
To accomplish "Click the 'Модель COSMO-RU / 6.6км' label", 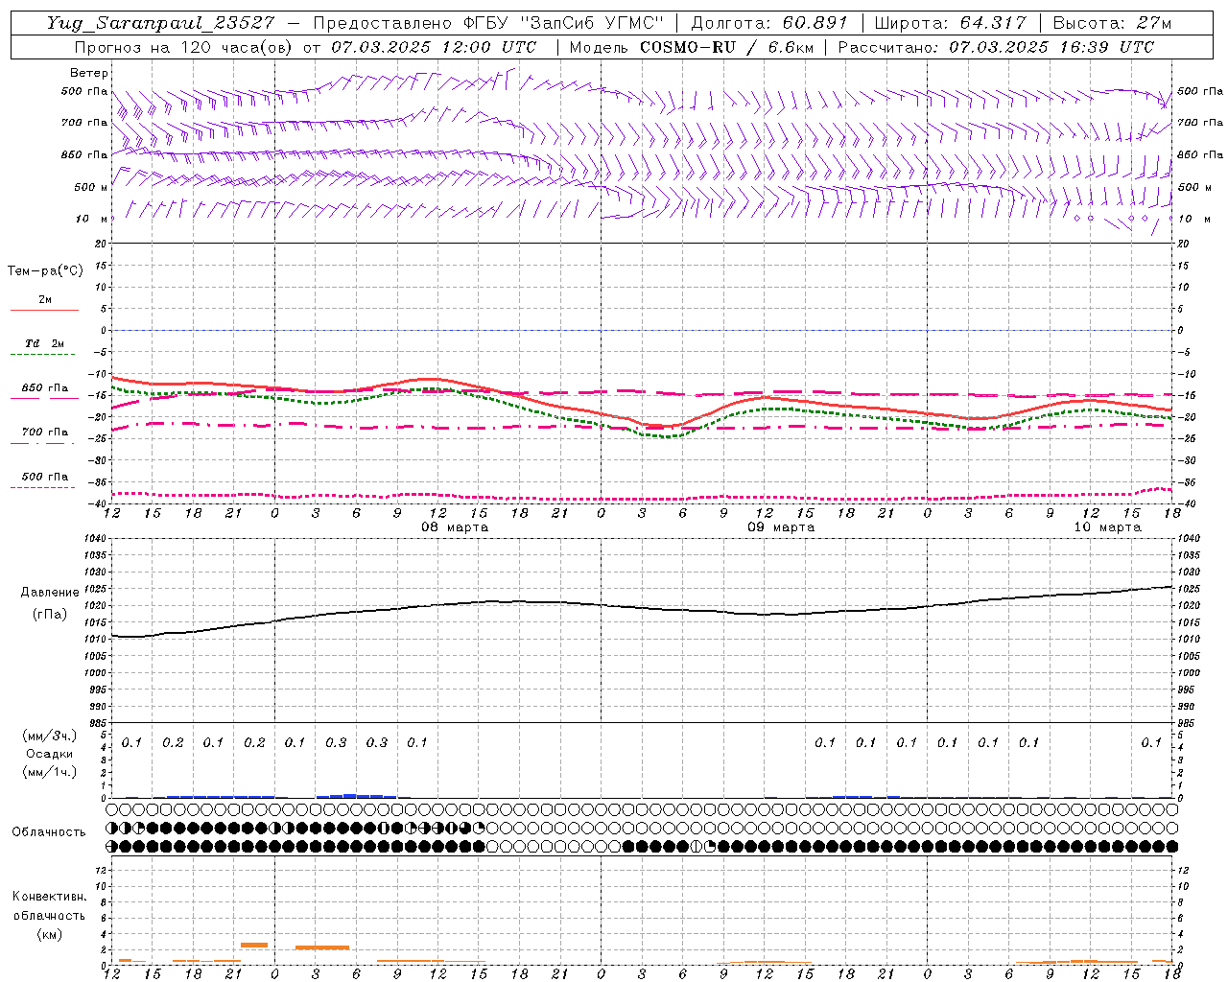I will (x=691, y=47).
